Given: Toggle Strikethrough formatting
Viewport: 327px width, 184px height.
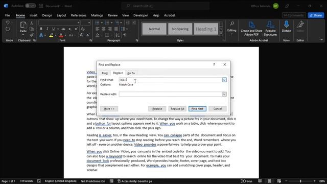Looking at the screenshot, I should 63,29.
